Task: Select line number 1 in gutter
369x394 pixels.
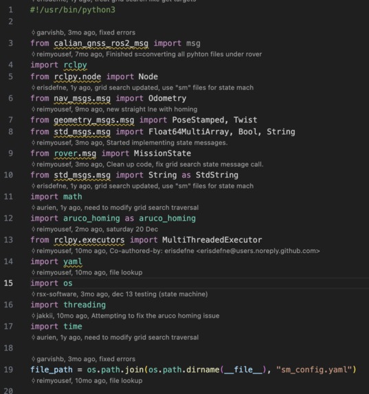Action: [x=10, y=10]
